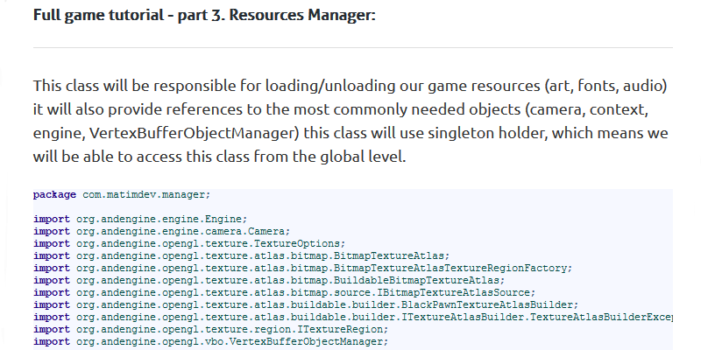The height and width of the screenshot is (350, 701).
Task: Click the horizontal divider line below the heading
Action: point(352,47)
